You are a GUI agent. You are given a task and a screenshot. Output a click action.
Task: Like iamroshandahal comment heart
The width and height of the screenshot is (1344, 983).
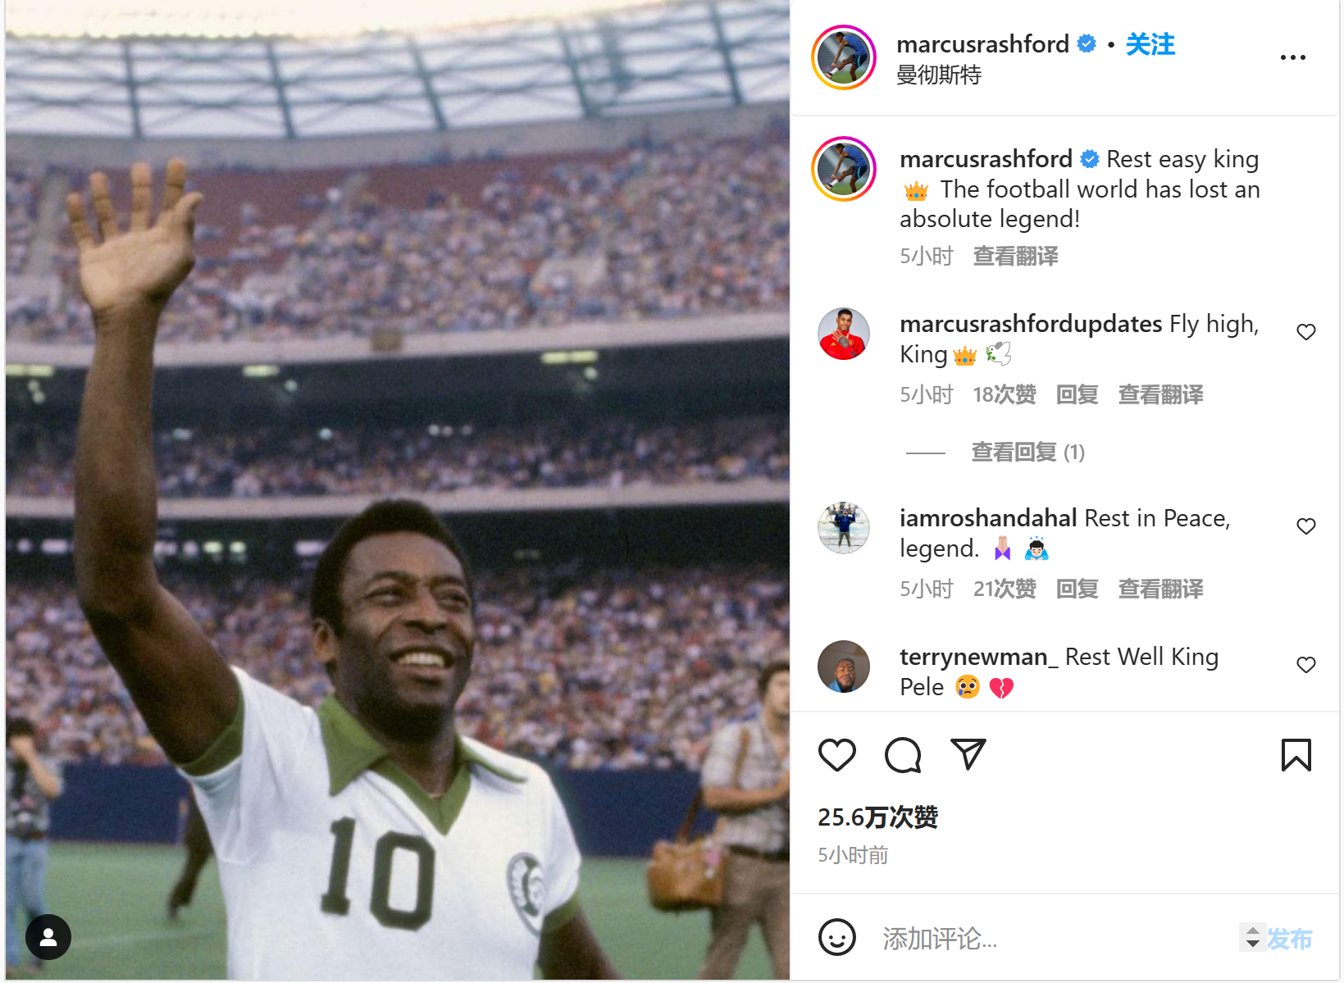click(1305, 526)
